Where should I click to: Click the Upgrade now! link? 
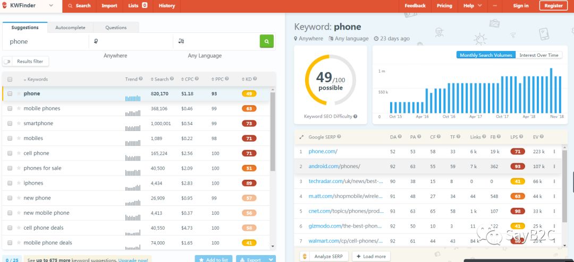click(x=133, y=260)
